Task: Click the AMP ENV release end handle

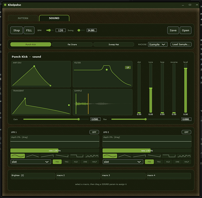Action: pyautogui.click(x=50, y=86)
